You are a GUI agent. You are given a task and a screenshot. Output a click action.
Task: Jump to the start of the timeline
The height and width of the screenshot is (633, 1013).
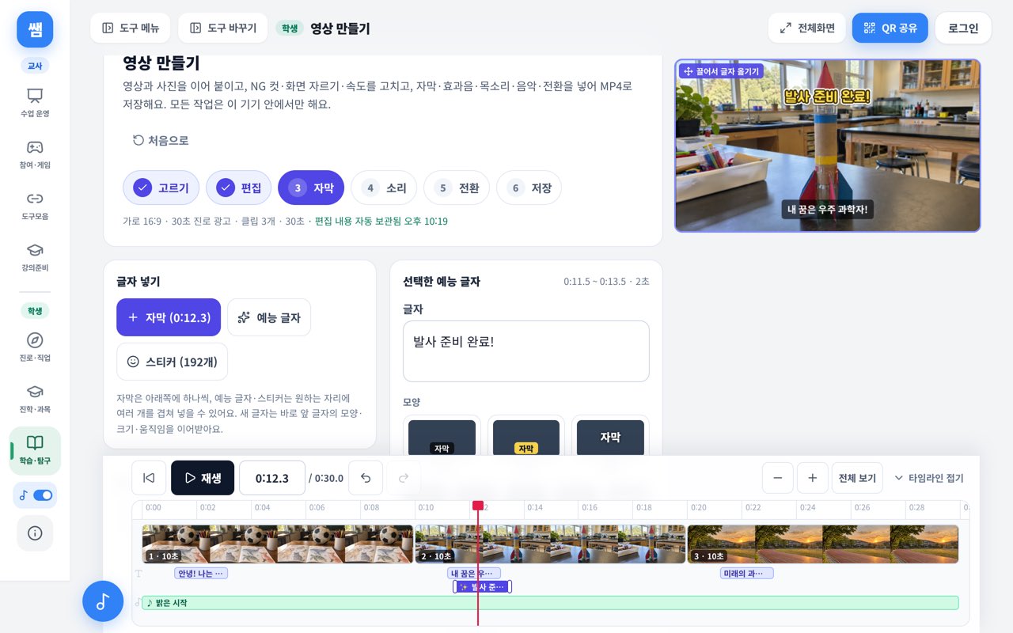coord(149,478)
